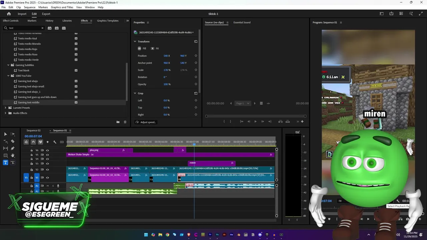The height and width of the screenshot is (240, 427).
Task: Switch to Graphics Templates tab
Action: (108, 21)
